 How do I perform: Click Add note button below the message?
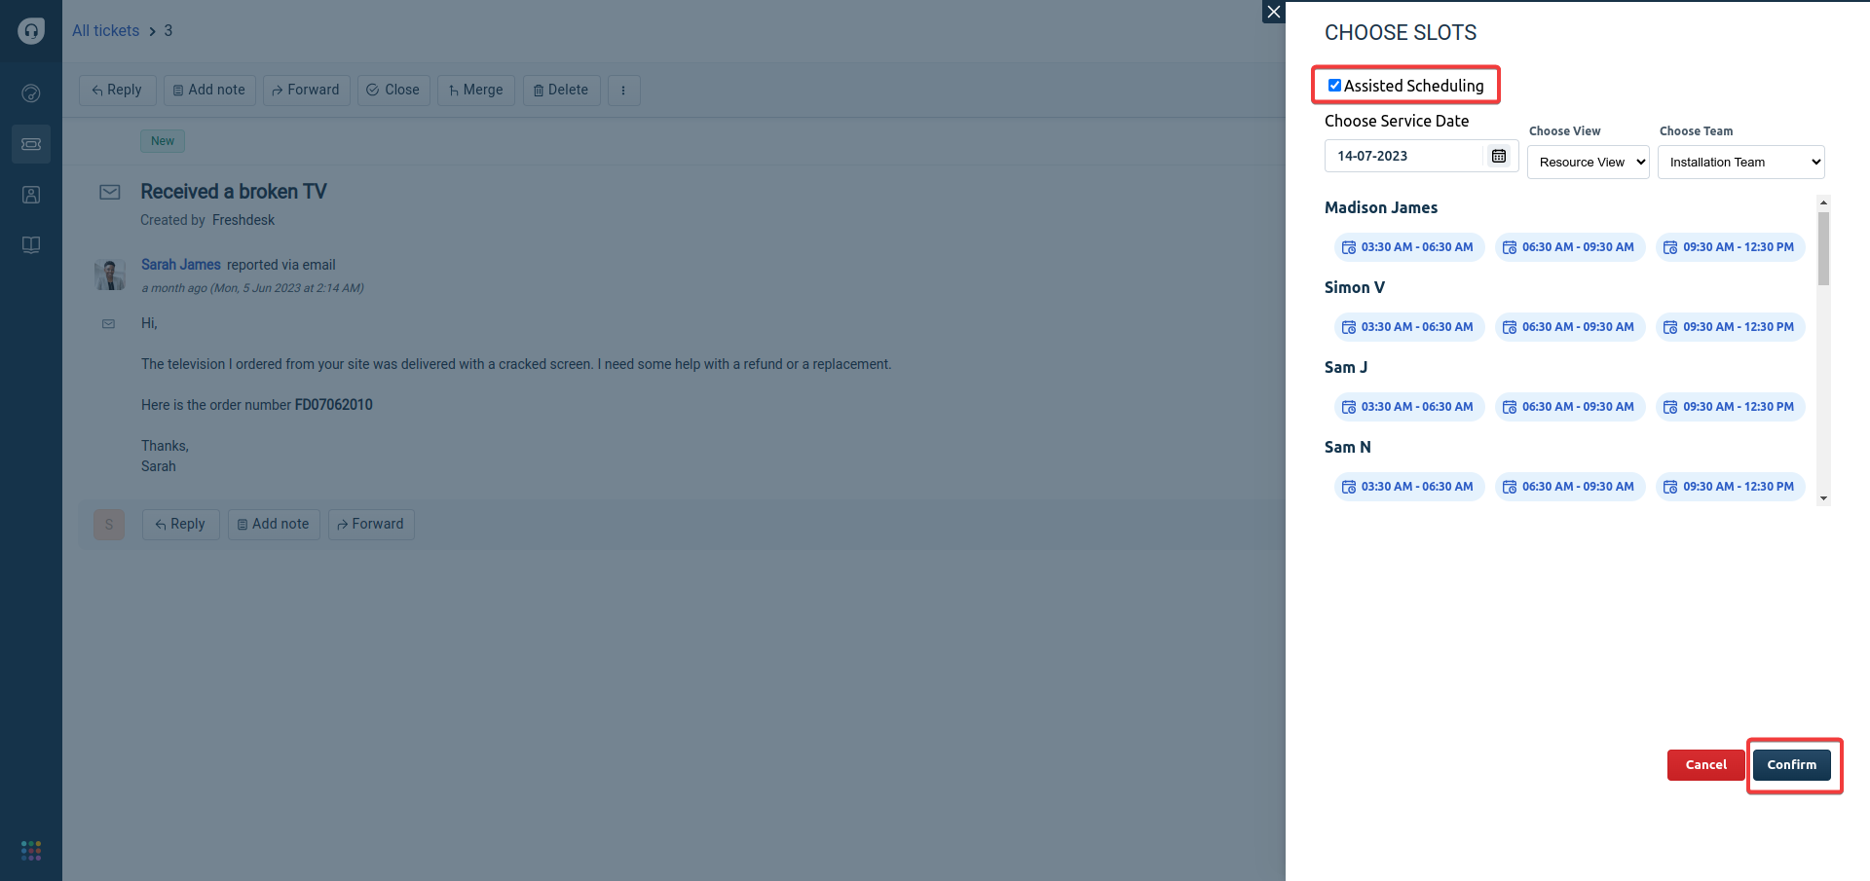tap(274, 525)
